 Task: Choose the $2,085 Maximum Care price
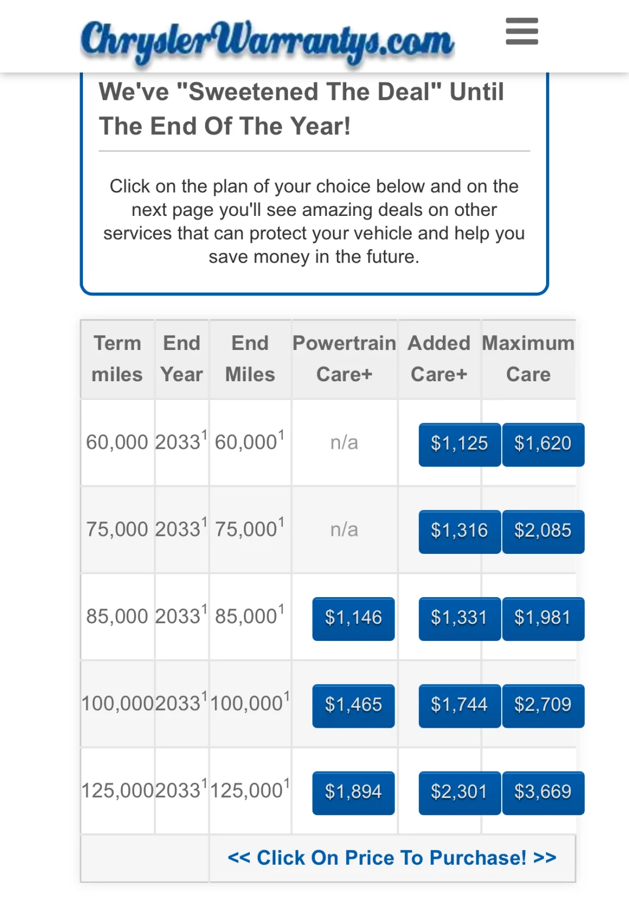543,532
